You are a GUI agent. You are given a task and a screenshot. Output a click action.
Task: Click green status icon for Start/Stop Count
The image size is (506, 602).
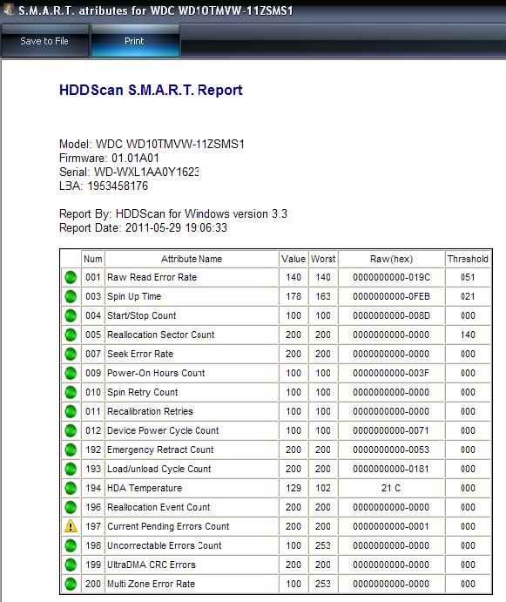pos(71,315)
